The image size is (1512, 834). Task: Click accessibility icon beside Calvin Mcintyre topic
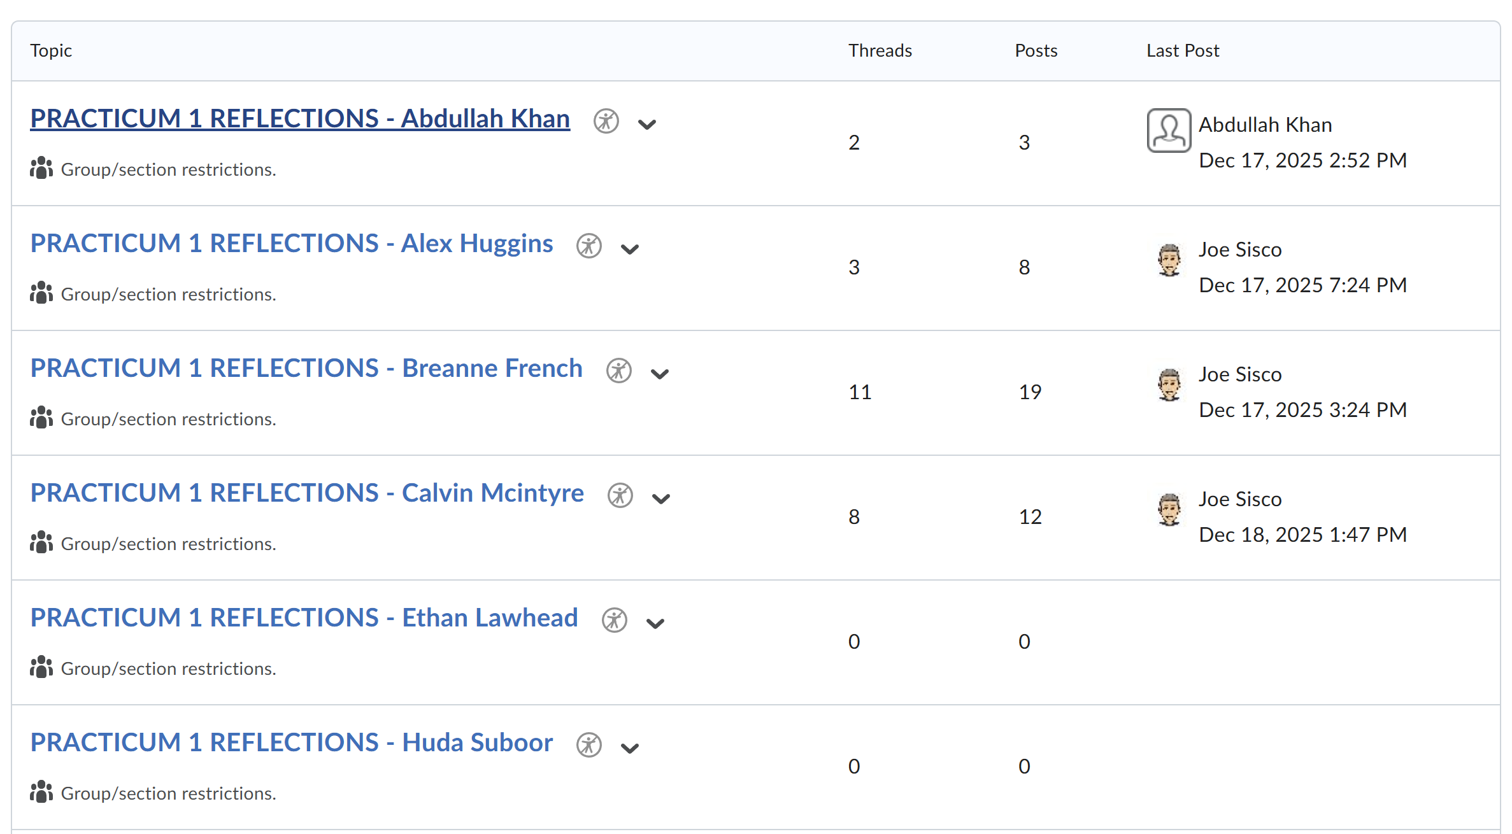pyautogui.click(x=620, y=495)
